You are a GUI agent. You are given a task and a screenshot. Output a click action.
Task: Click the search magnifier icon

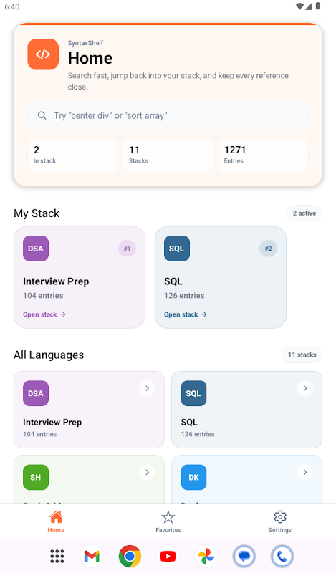click(42, 115)
